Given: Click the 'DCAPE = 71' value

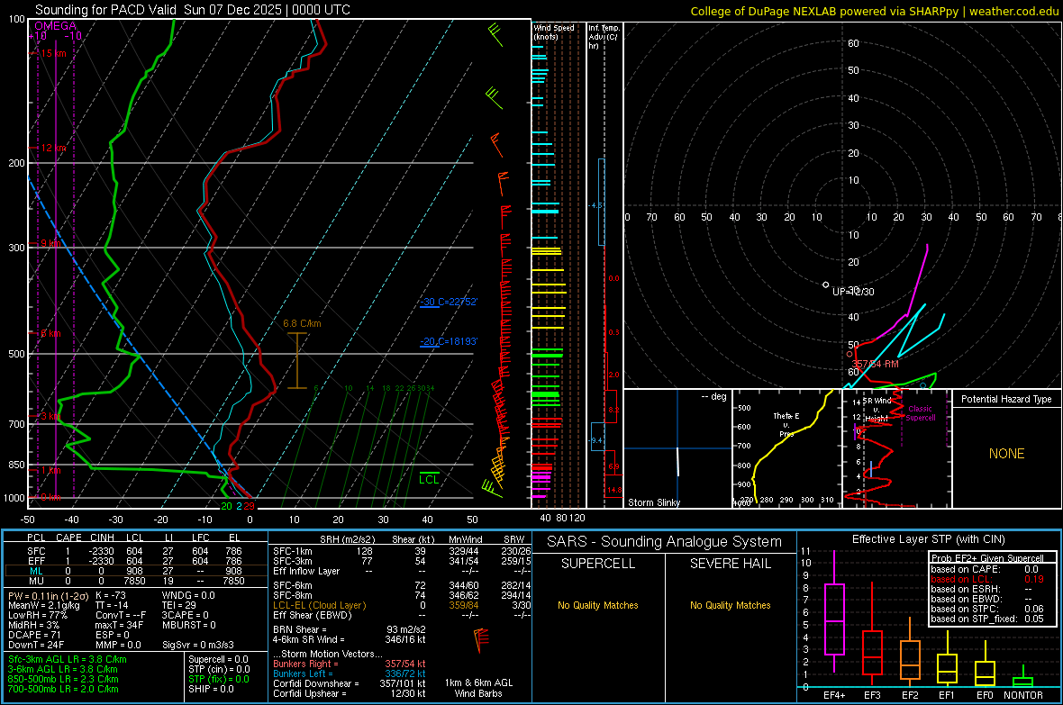Looking at the screenshot, I should click(x=34, y=635).
